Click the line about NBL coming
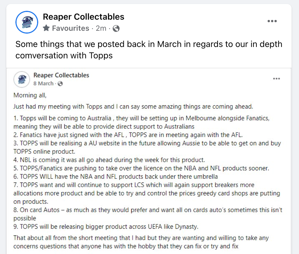The width and height of the screenshot is (299, 254). click(x=109, y=160)
